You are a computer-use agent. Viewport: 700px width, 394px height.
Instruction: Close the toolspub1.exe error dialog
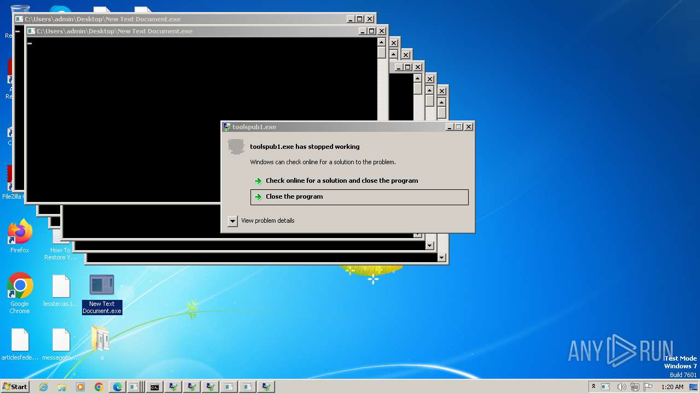pyautogui.click(x=469, y=127)
